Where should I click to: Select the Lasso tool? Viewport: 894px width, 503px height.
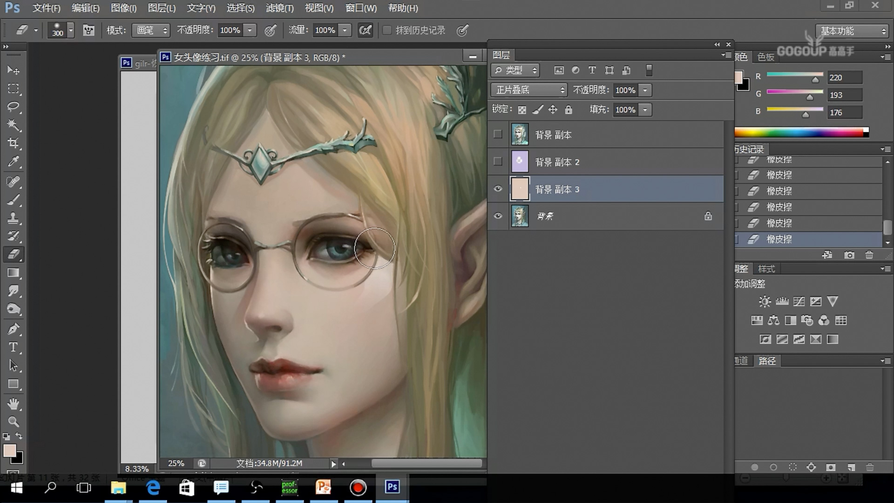[13, 107]
